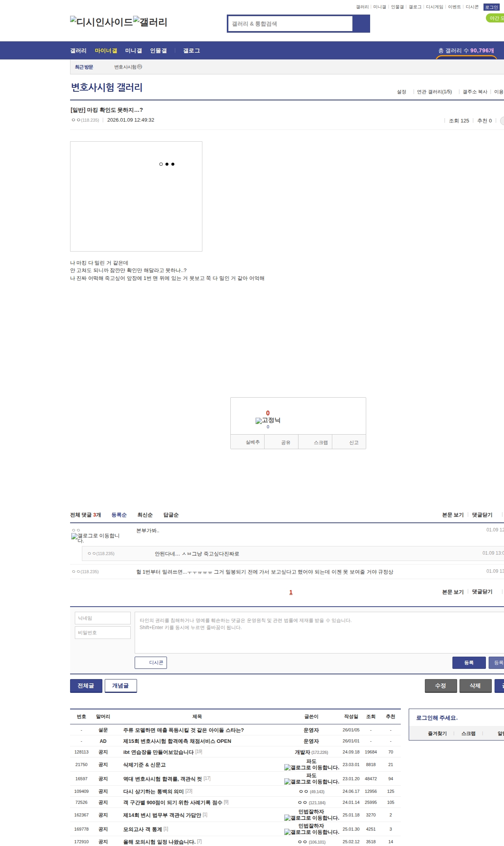Open 디시콘 link in top bar
Viewport: 504px width, 846px height.
pos(472,7)
